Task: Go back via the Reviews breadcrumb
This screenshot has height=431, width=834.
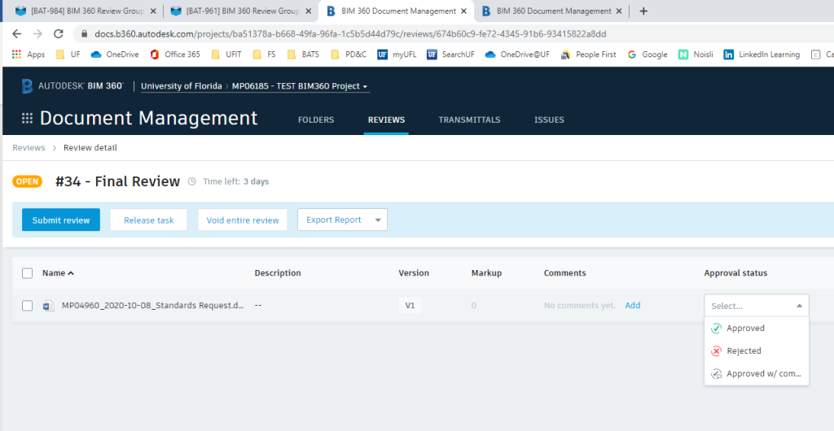Action: coord(29,147)
